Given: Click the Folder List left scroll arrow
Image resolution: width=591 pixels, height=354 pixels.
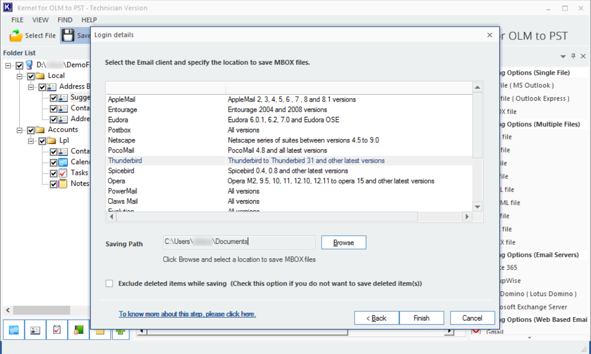Looking at the screenshot, I should point(7,310).
